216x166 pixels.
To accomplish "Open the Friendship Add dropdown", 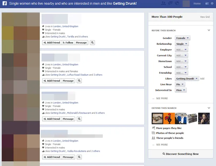I will 182,73.
